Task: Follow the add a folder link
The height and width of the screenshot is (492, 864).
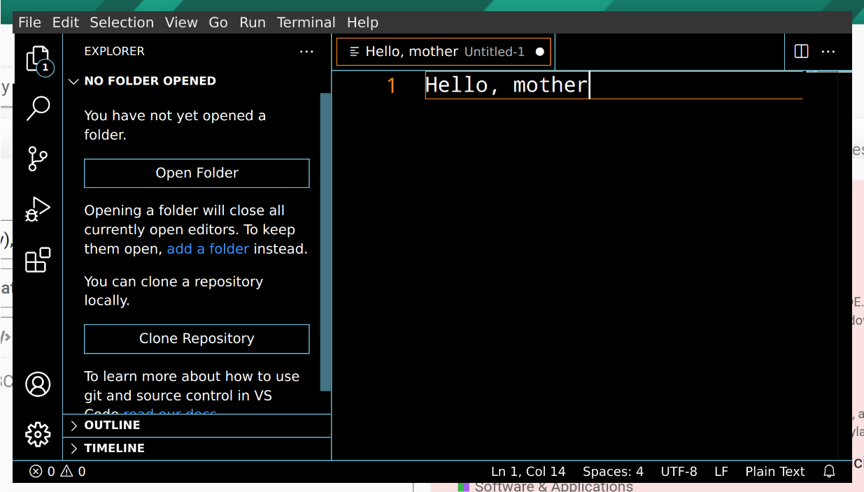Action: (208, 249)
